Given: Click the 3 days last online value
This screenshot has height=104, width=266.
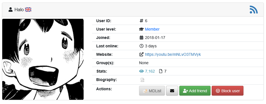Looking at the screenshot, I should coord(151,46).
